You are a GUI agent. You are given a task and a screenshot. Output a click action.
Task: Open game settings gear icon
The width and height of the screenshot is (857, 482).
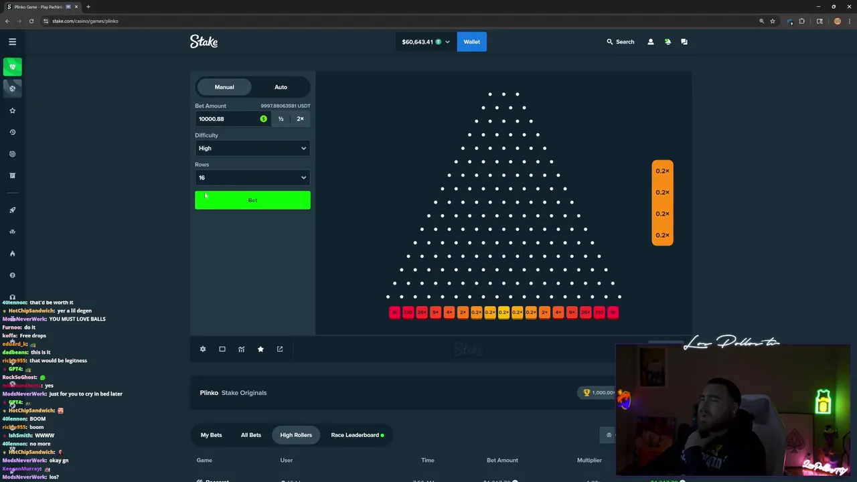click(203, 349)
